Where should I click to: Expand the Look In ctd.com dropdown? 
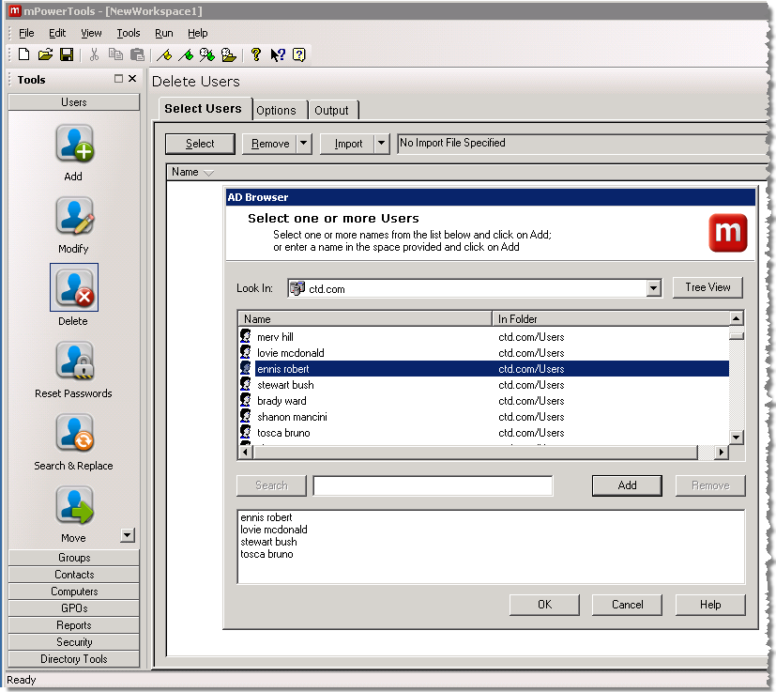click(654, 288)
